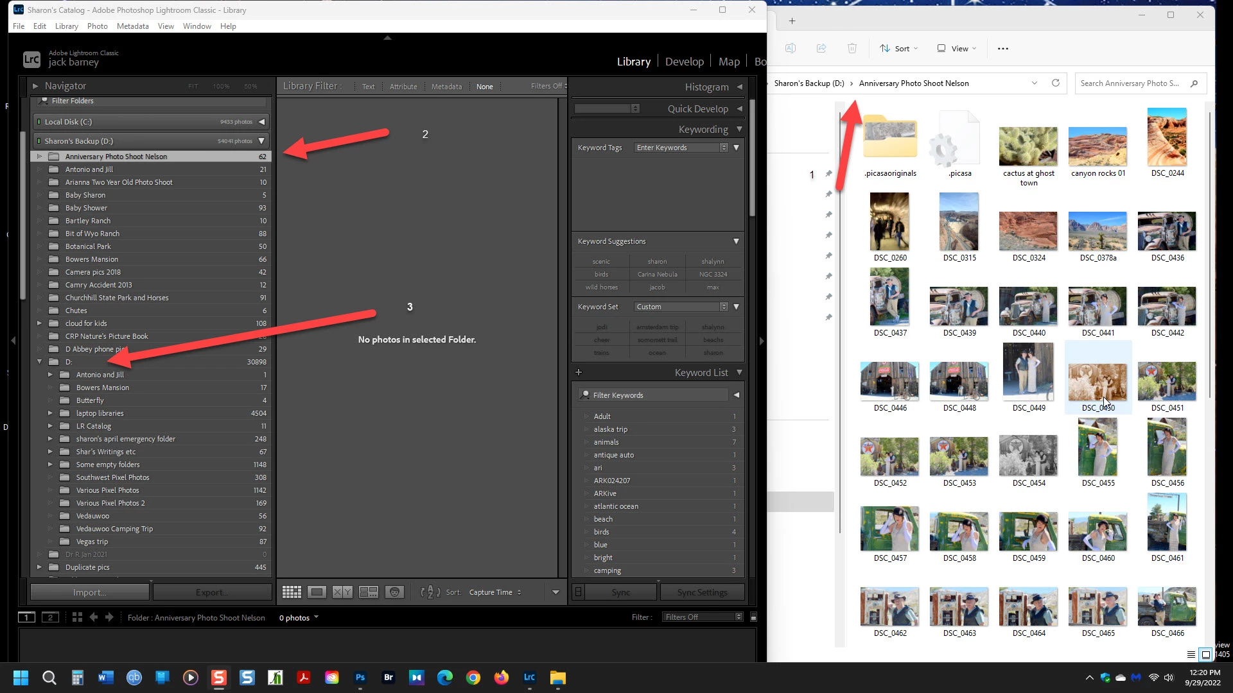Viewport: 1233px width, 693px height.
Task: Toggle A-Z sort direction
Action: point(430,592)
